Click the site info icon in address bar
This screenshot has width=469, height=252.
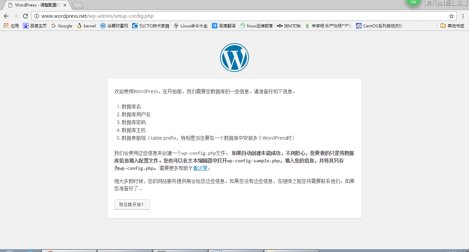(37, 16)
